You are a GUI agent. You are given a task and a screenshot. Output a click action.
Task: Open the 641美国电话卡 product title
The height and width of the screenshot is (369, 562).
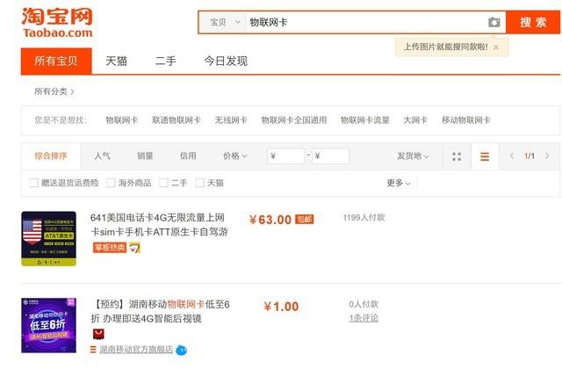click(x=159, y=225)
